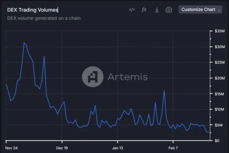Click the $20M axis label
The image size is (229, 153).
(220, 78)
